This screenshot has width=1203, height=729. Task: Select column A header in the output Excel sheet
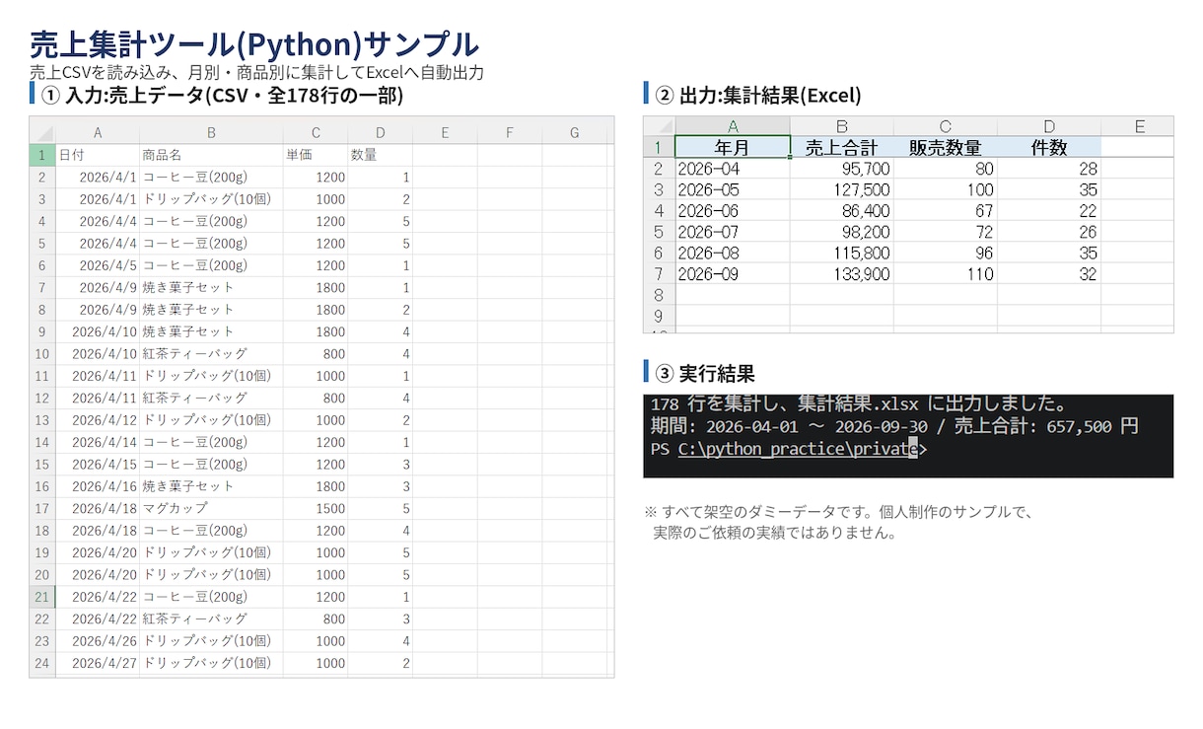pos(733,126)
